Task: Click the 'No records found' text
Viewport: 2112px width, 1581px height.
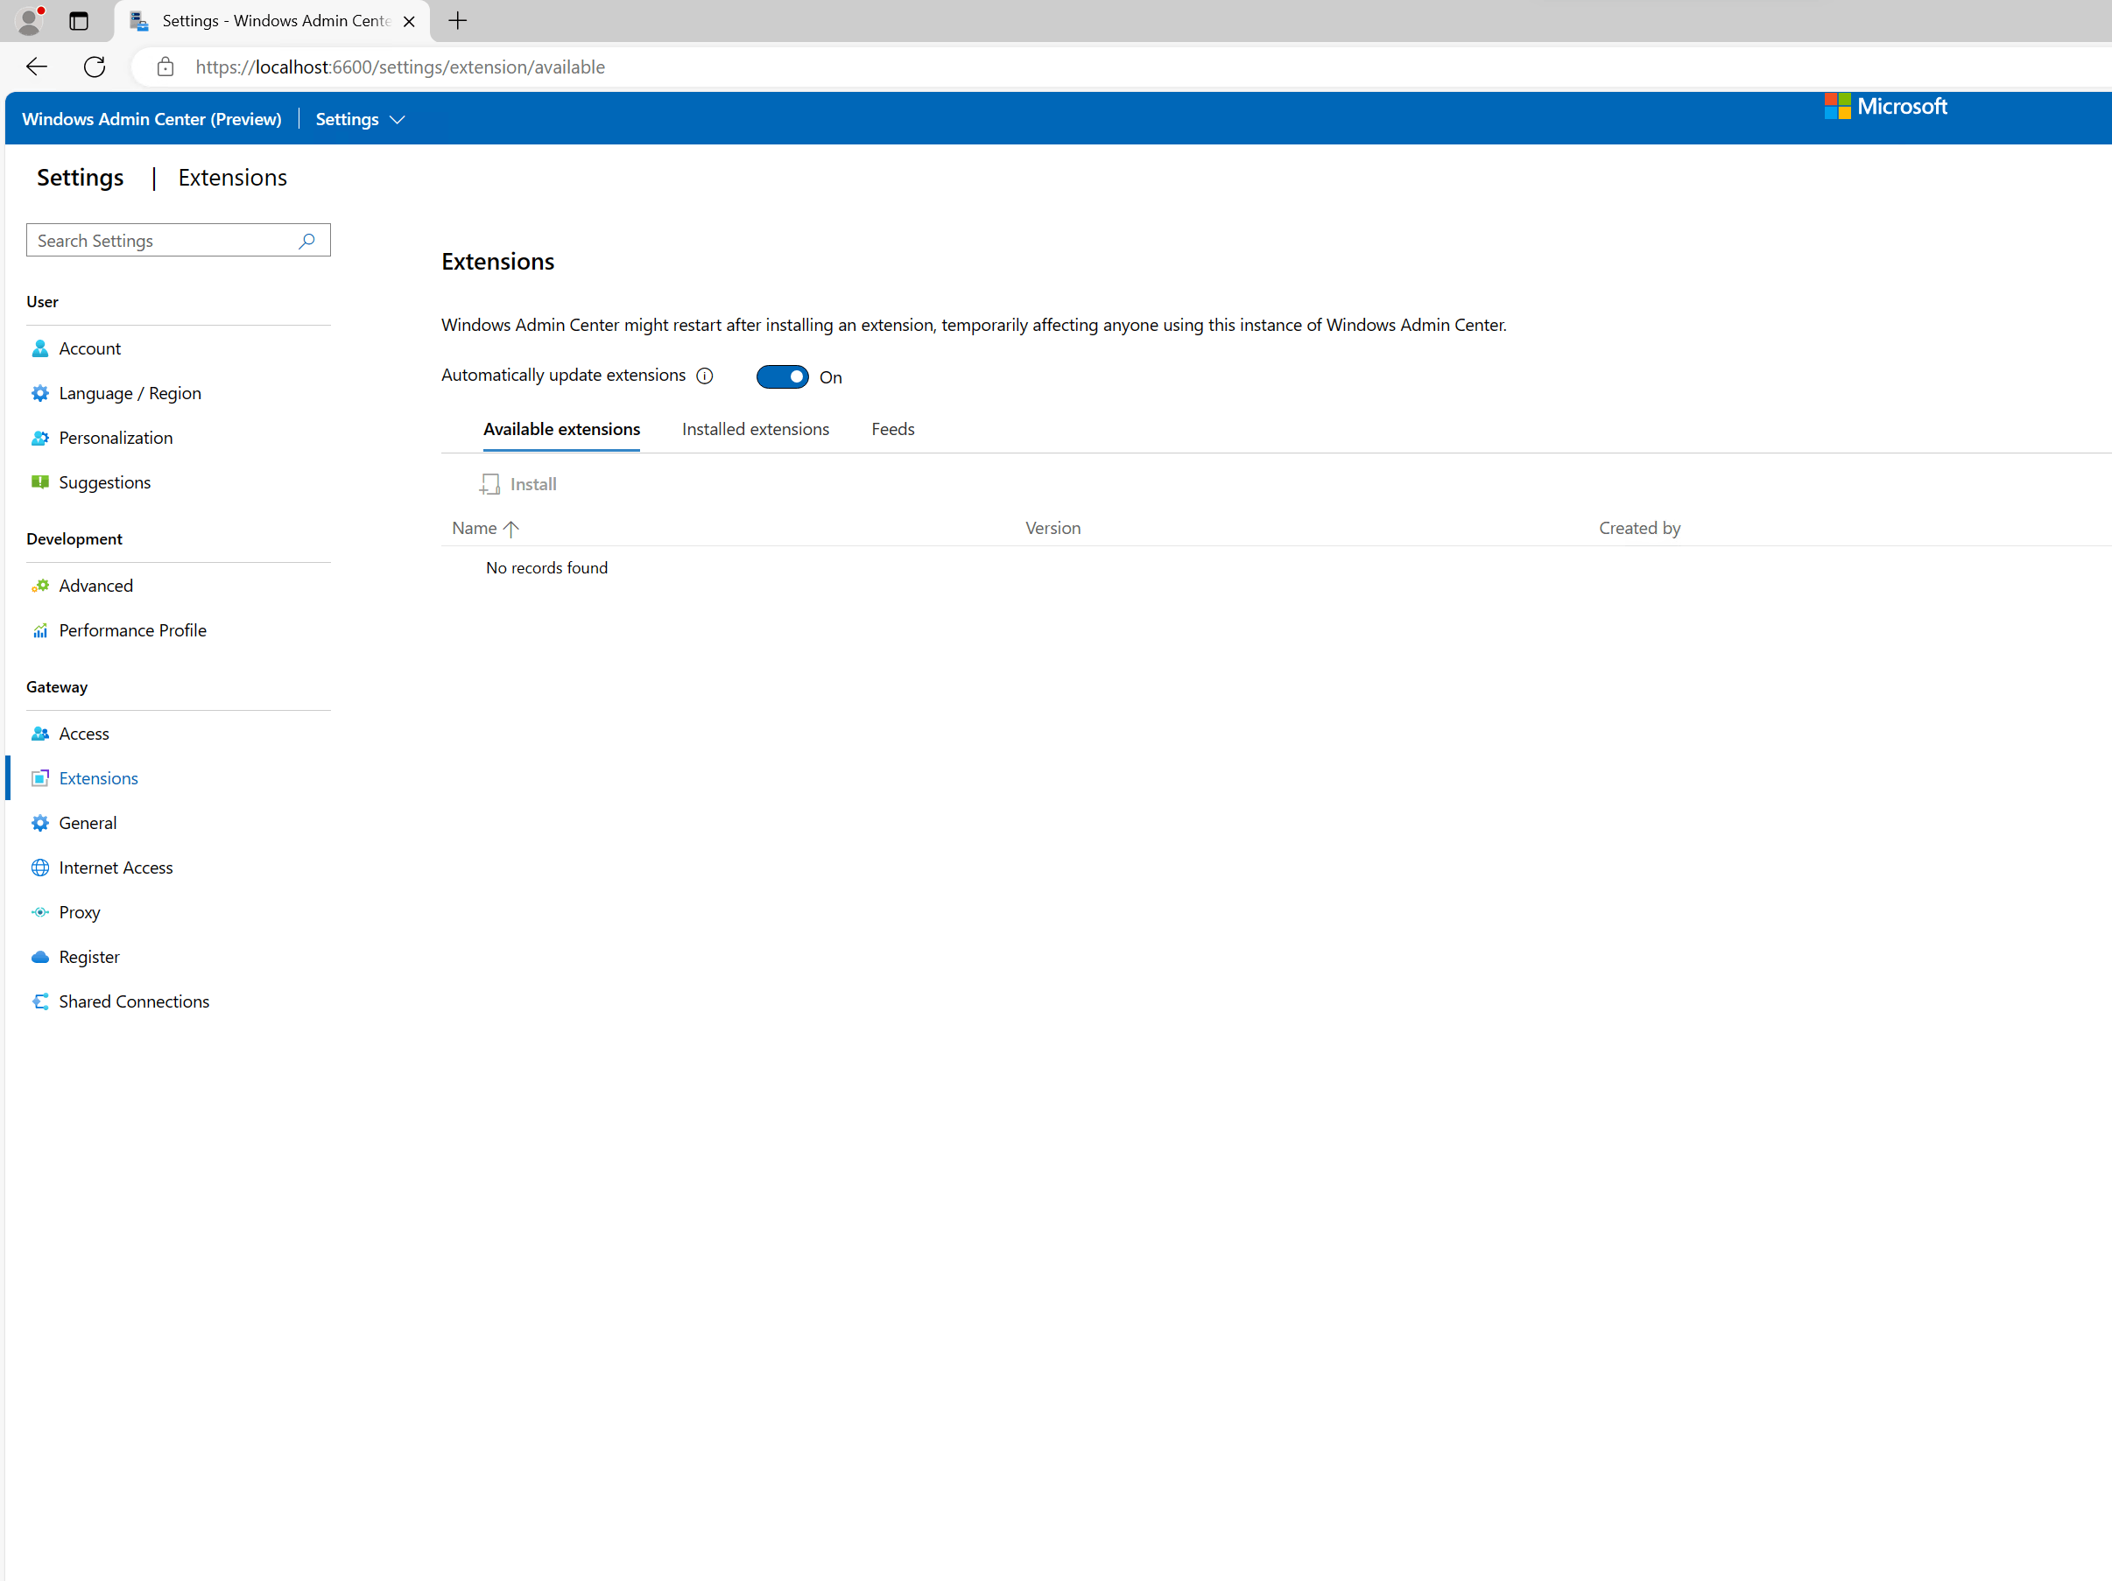Action: tap(546, 568)
